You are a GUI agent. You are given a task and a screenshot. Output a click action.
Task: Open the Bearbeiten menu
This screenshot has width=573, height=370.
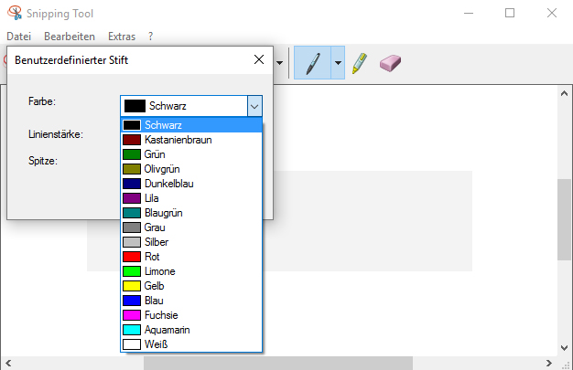70,37
